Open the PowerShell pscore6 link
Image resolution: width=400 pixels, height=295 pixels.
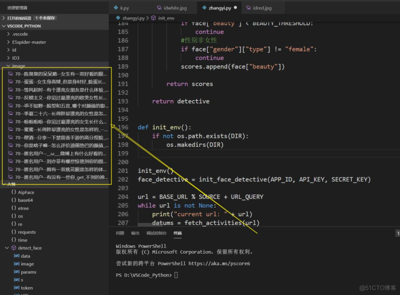pyautogui.click(x=219, y=263)
